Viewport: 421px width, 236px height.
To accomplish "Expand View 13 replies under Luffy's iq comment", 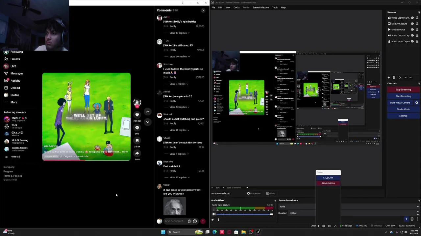I will coord(180,33).
